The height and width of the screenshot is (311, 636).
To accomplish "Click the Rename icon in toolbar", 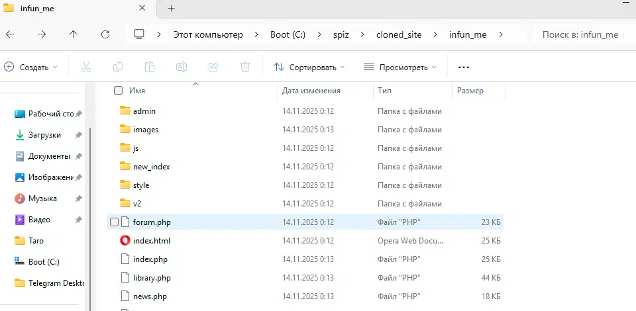I will pyautogui.click(x=182, y=67).
